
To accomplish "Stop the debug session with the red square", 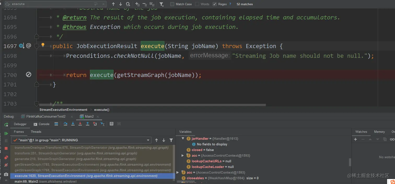I will 6,148.
